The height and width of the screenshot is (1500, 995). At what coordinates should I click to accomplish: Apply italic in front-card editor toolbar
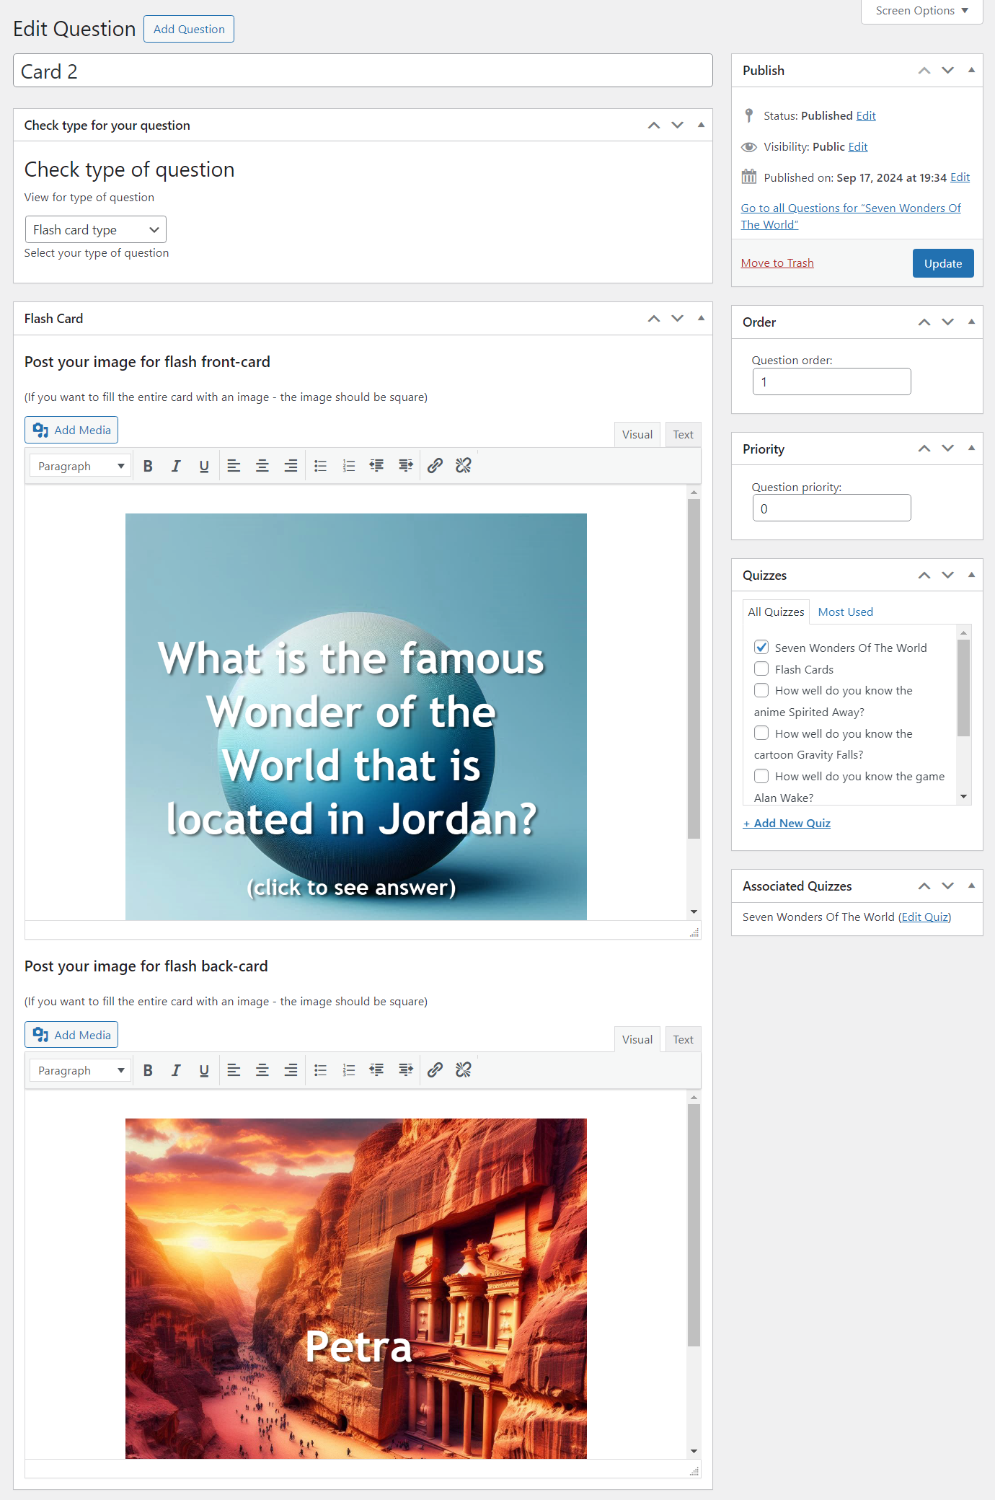click(x=176, y=466)
